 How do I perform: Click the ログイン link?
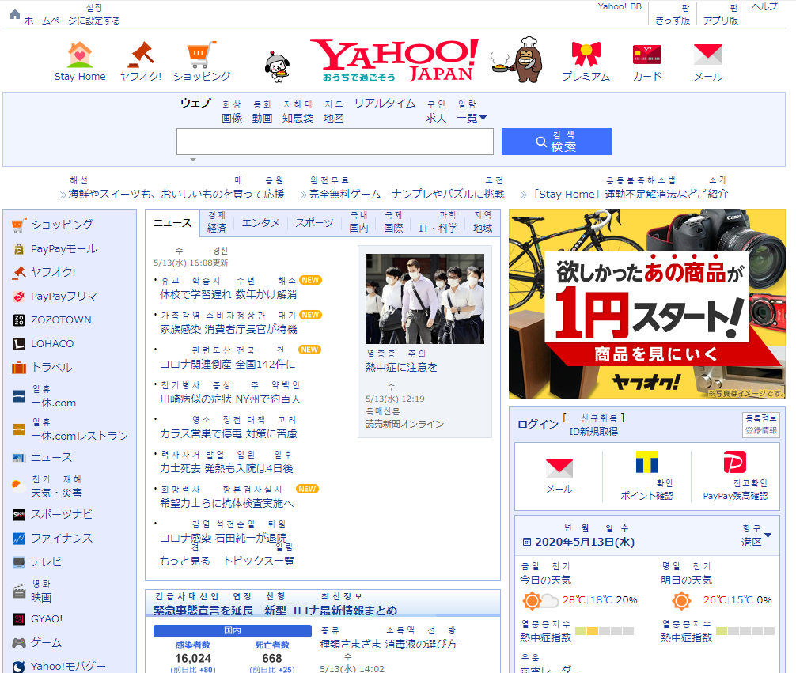point(537,424)
